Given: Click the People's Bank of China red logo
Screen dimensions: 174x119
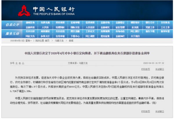Looking at the screenshot, I should pyautogui.click(x=24, y=11).
